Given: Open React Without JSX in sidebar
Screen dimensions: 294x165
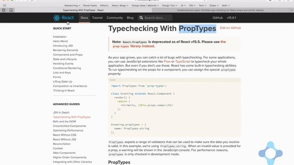Looking at the screenshot, I should click(64, 139).
